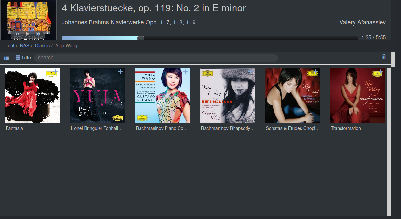Open the Fantasia album cover
The width and height of the screenshot is (401, 219).
[33, 96]
